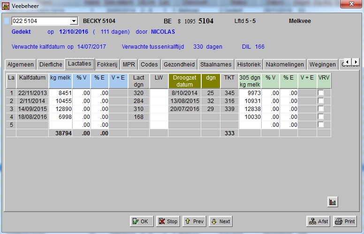Open the Fokkerij tab
Viewport: 364px width, 234px height.
click(x=107, y=65)
